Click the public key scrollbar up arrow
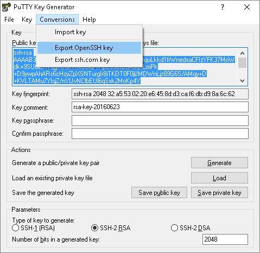260x253 pixels. (242, 53)
